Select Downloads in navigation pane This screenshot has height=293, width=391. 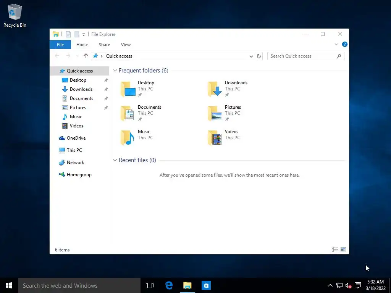tap(81, 89)
